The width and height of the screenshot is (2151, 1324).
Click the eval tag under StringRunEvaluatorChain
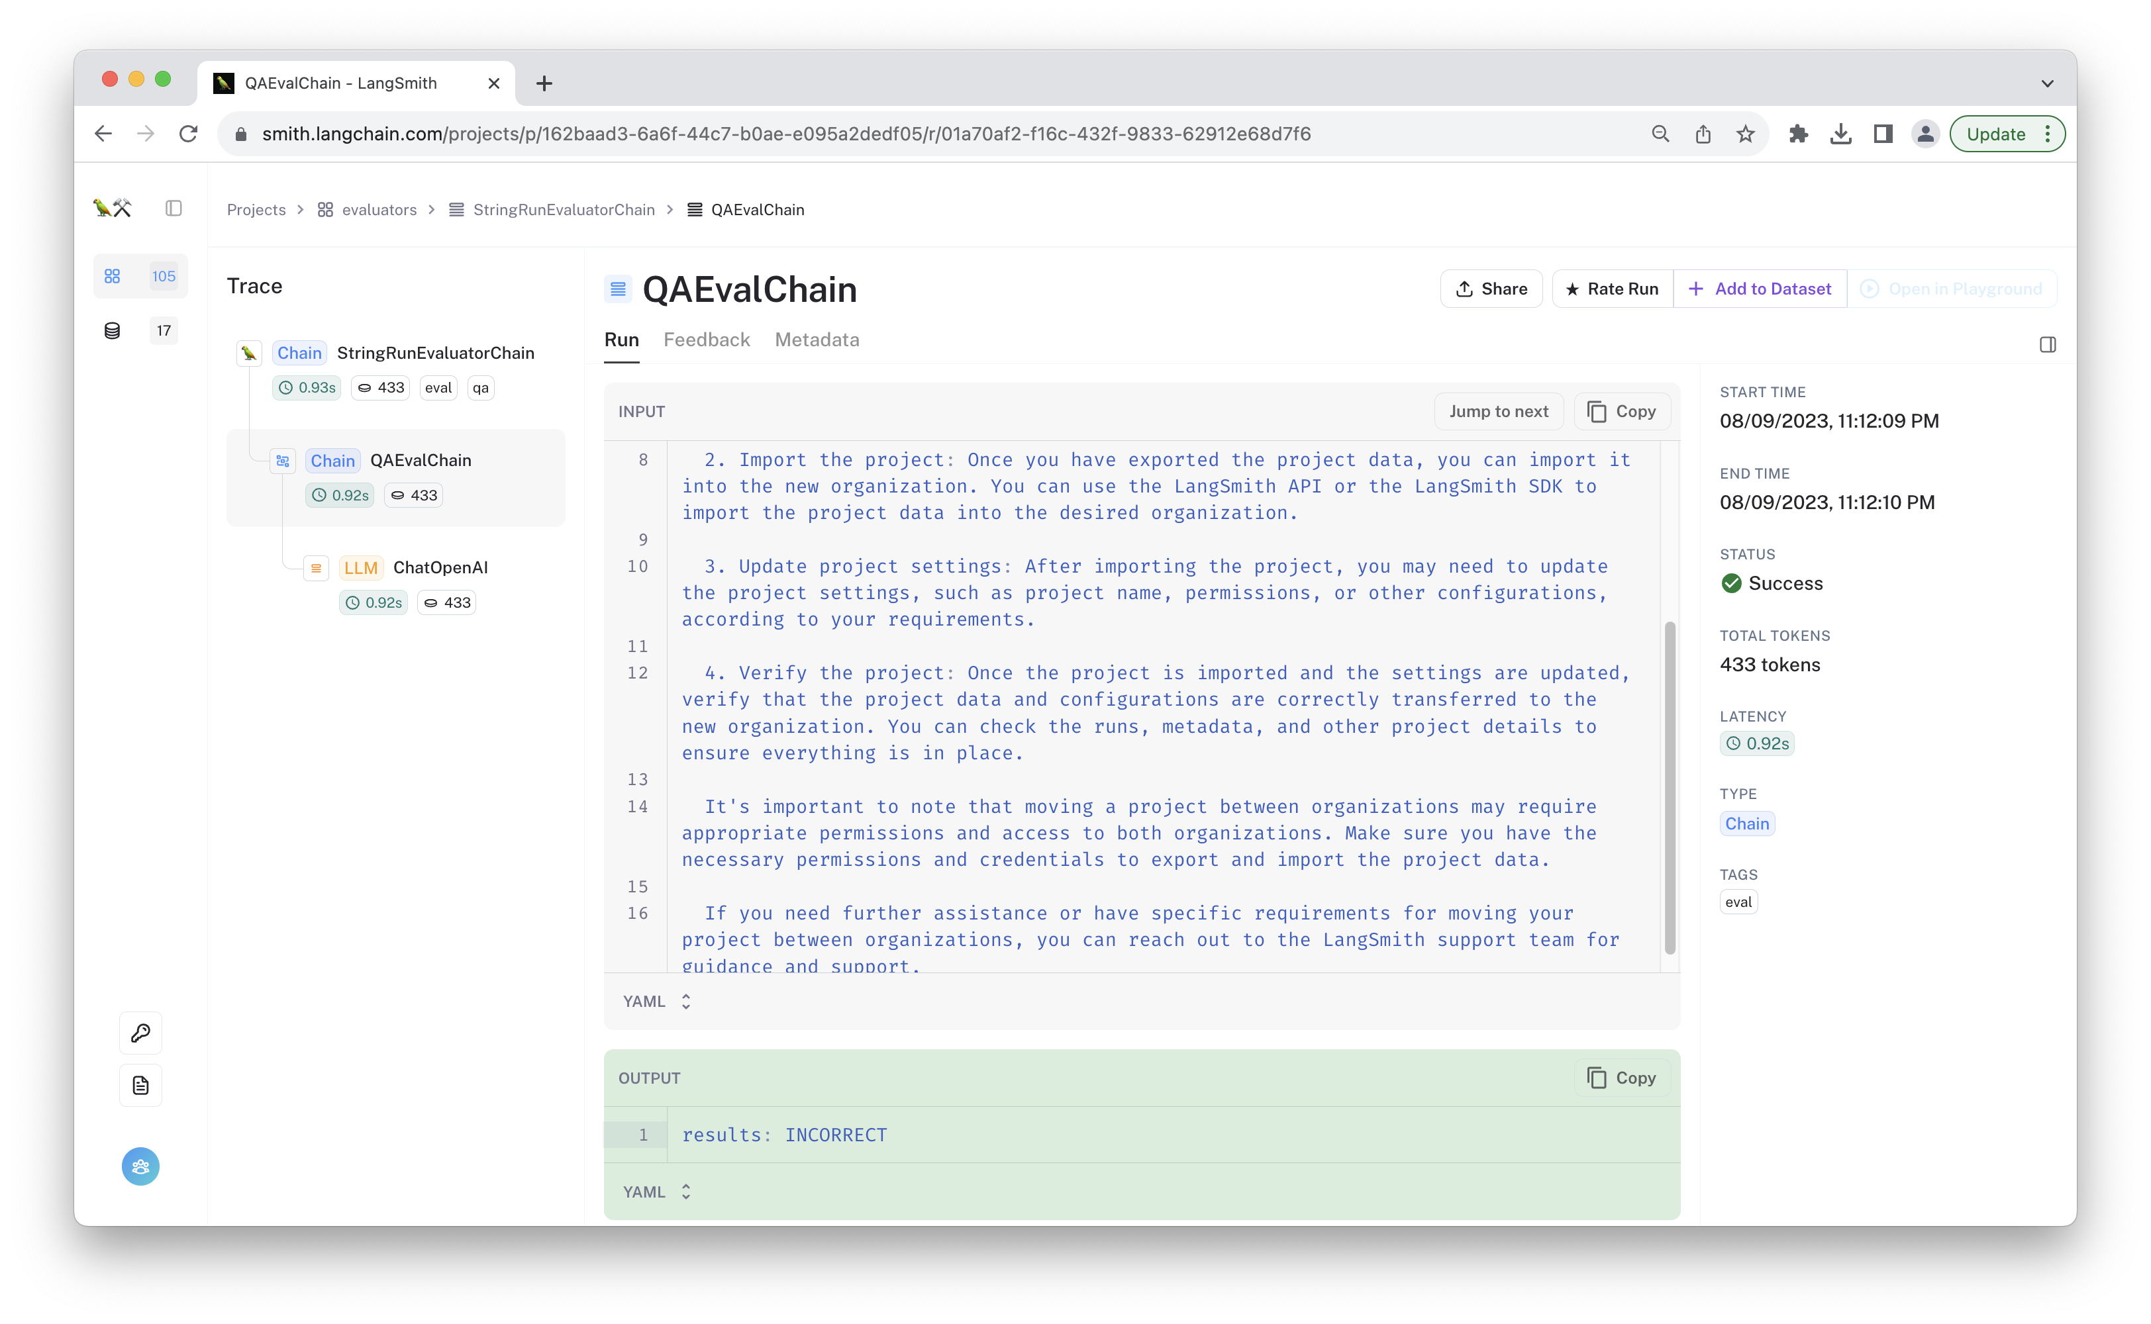pos(438,388)
